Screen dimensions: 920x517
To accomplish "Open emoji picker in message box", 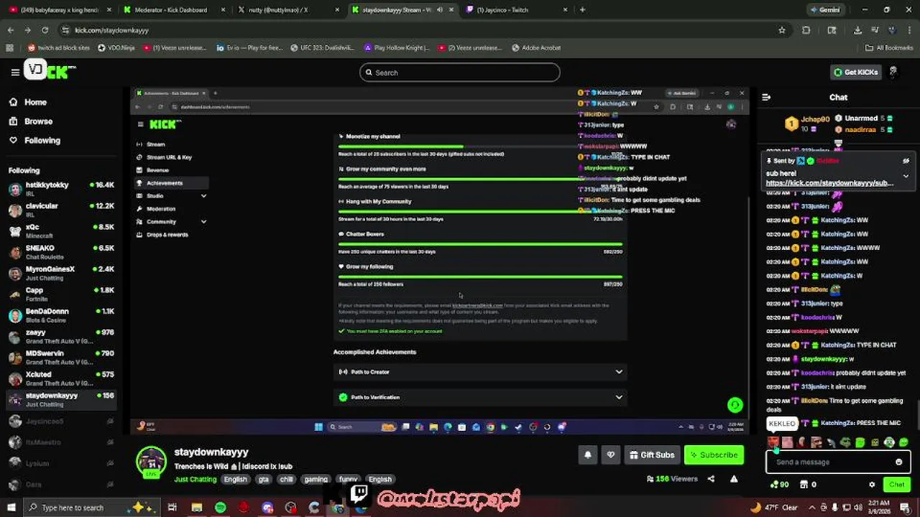I will click(898, 462).
